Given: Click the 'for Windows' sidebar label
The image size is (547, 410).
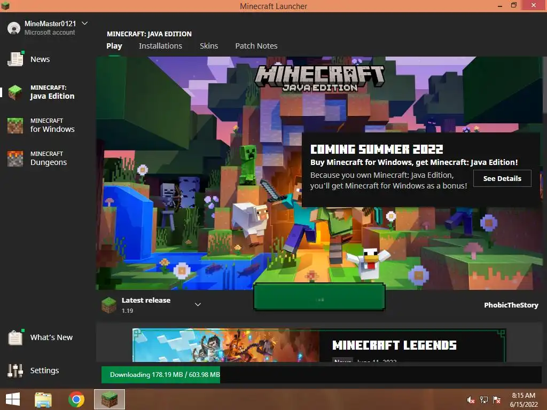Looking at the screenshot, I should coord(52,129).
